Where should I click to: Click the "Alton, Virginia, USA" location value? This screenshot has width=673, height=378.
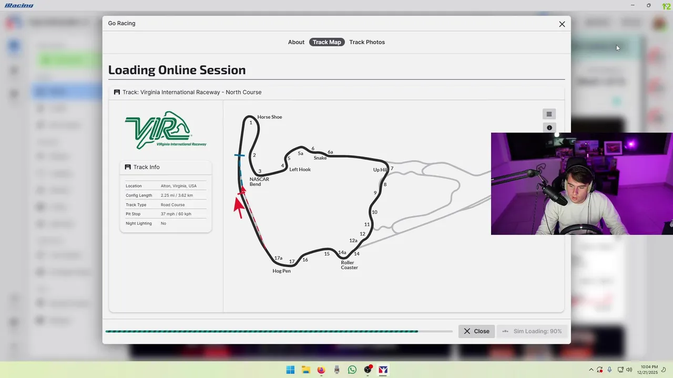point(179,186)
